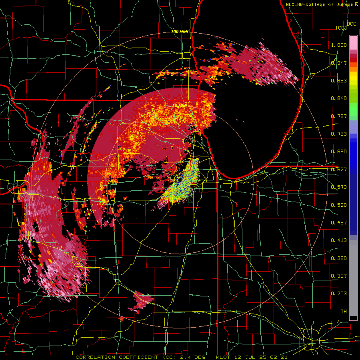Viewport: 360px width, 360px height.
Task: Select the 0.520 scale value
Action: pyautogui.click(x=339, y=205)
